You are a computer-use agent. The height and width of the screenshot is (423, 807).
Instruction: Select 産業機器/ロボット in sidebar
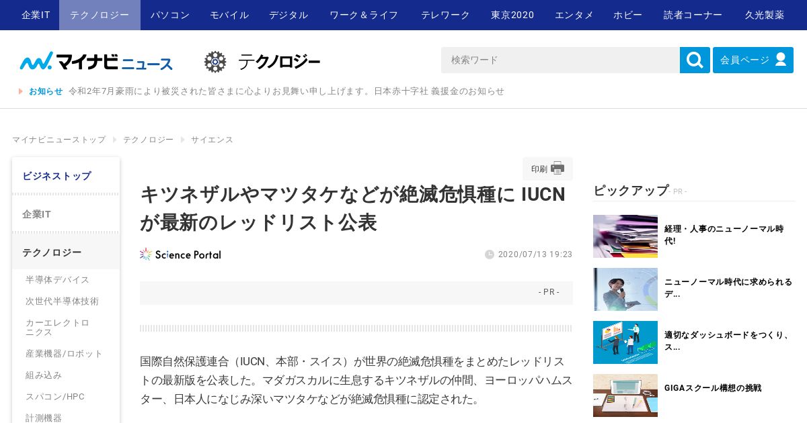[65, 354]
